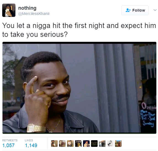This screenshot has height=151, width=158.
Task: Click the LIKES label
Action: pos(29,140)
